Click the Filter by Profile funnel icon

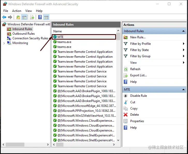[x=126, y=44]
